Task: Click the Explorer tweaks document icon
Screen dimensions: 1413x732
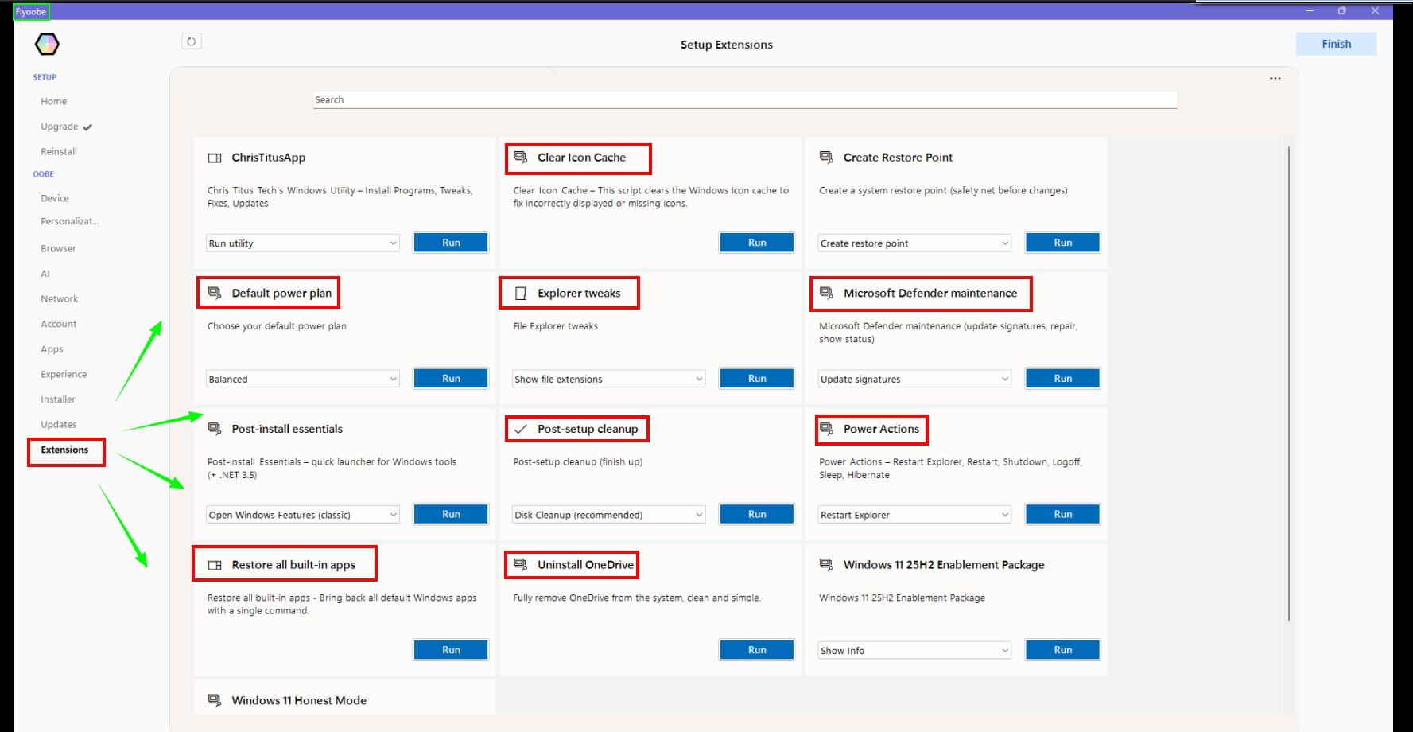Action: tap(521, 294)
